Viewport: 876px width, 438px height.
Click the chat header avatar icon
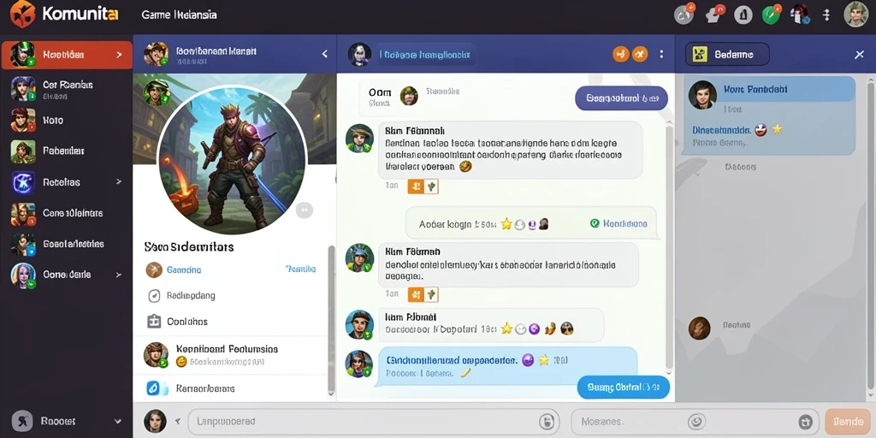(360, 54)
